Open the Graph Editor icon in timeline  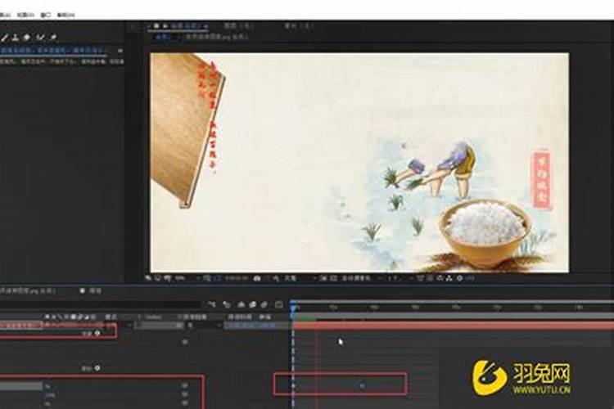tap(279, 304)
